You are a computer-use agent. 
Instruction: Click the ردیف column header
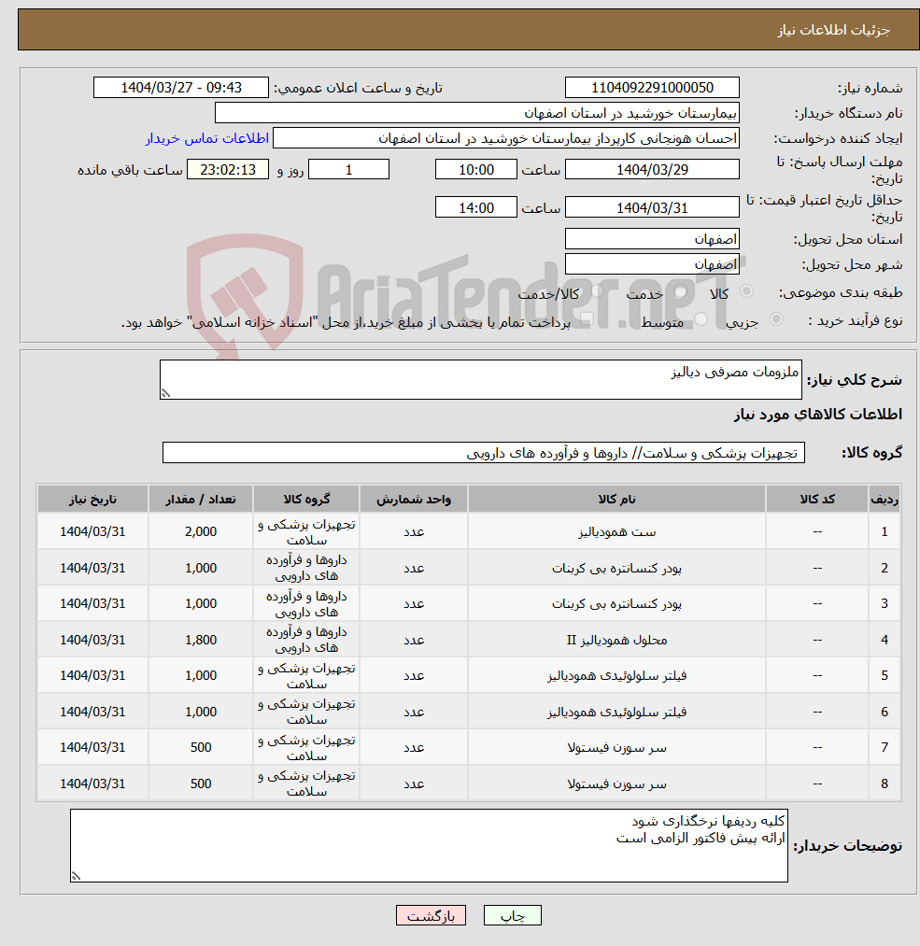[x=885, y=499]
